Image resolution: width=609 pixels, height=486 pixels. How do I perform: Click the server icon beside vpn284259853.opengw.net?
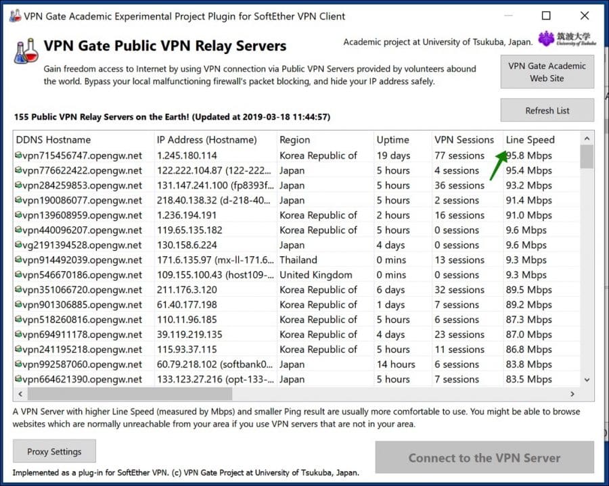pos(18,185)
